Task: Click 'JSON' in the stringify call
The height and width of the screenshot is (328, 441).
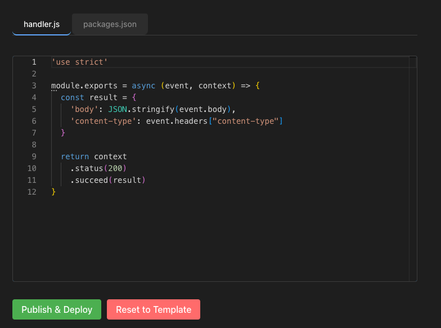Action: coord(118,109)
